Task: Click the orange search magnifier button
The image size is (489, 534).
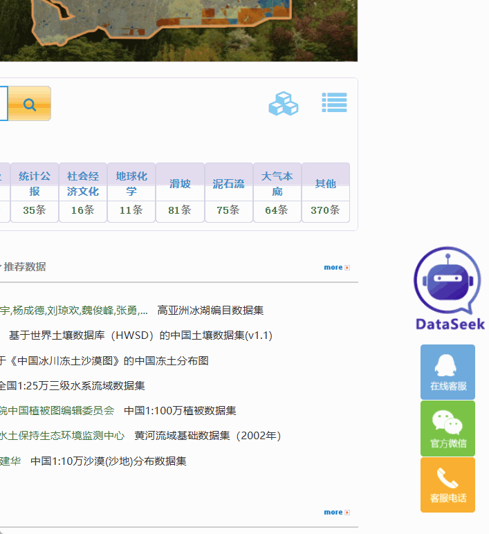Action: click(x=30, y=104)
